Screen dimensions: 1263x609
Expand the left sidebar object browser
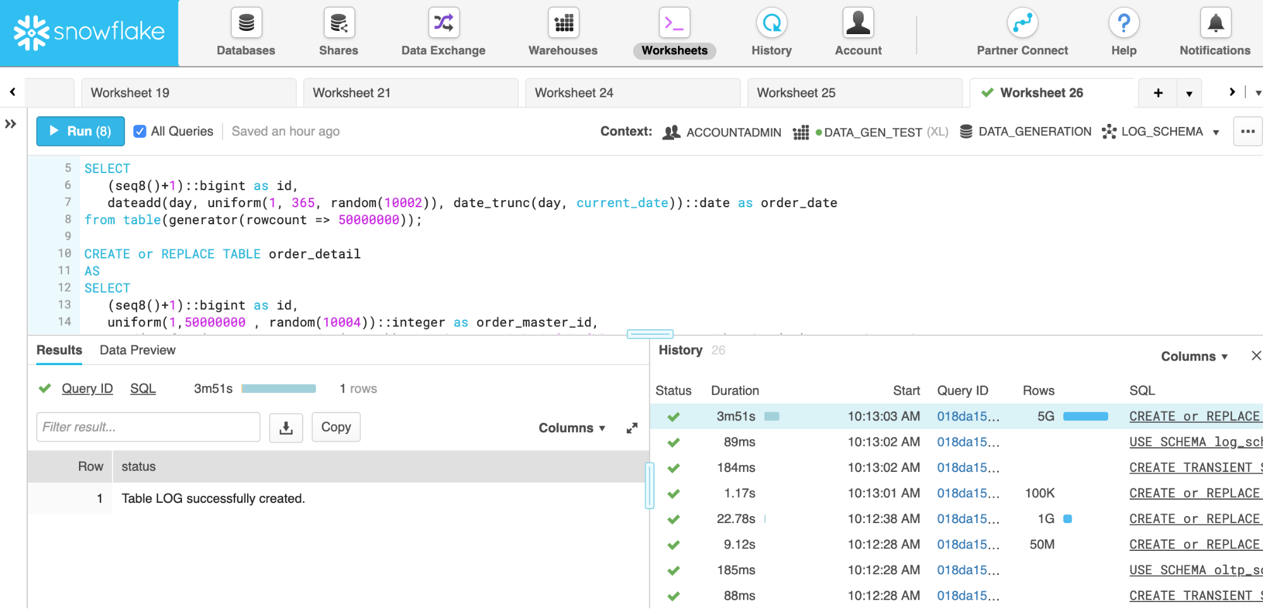point(11,124)
